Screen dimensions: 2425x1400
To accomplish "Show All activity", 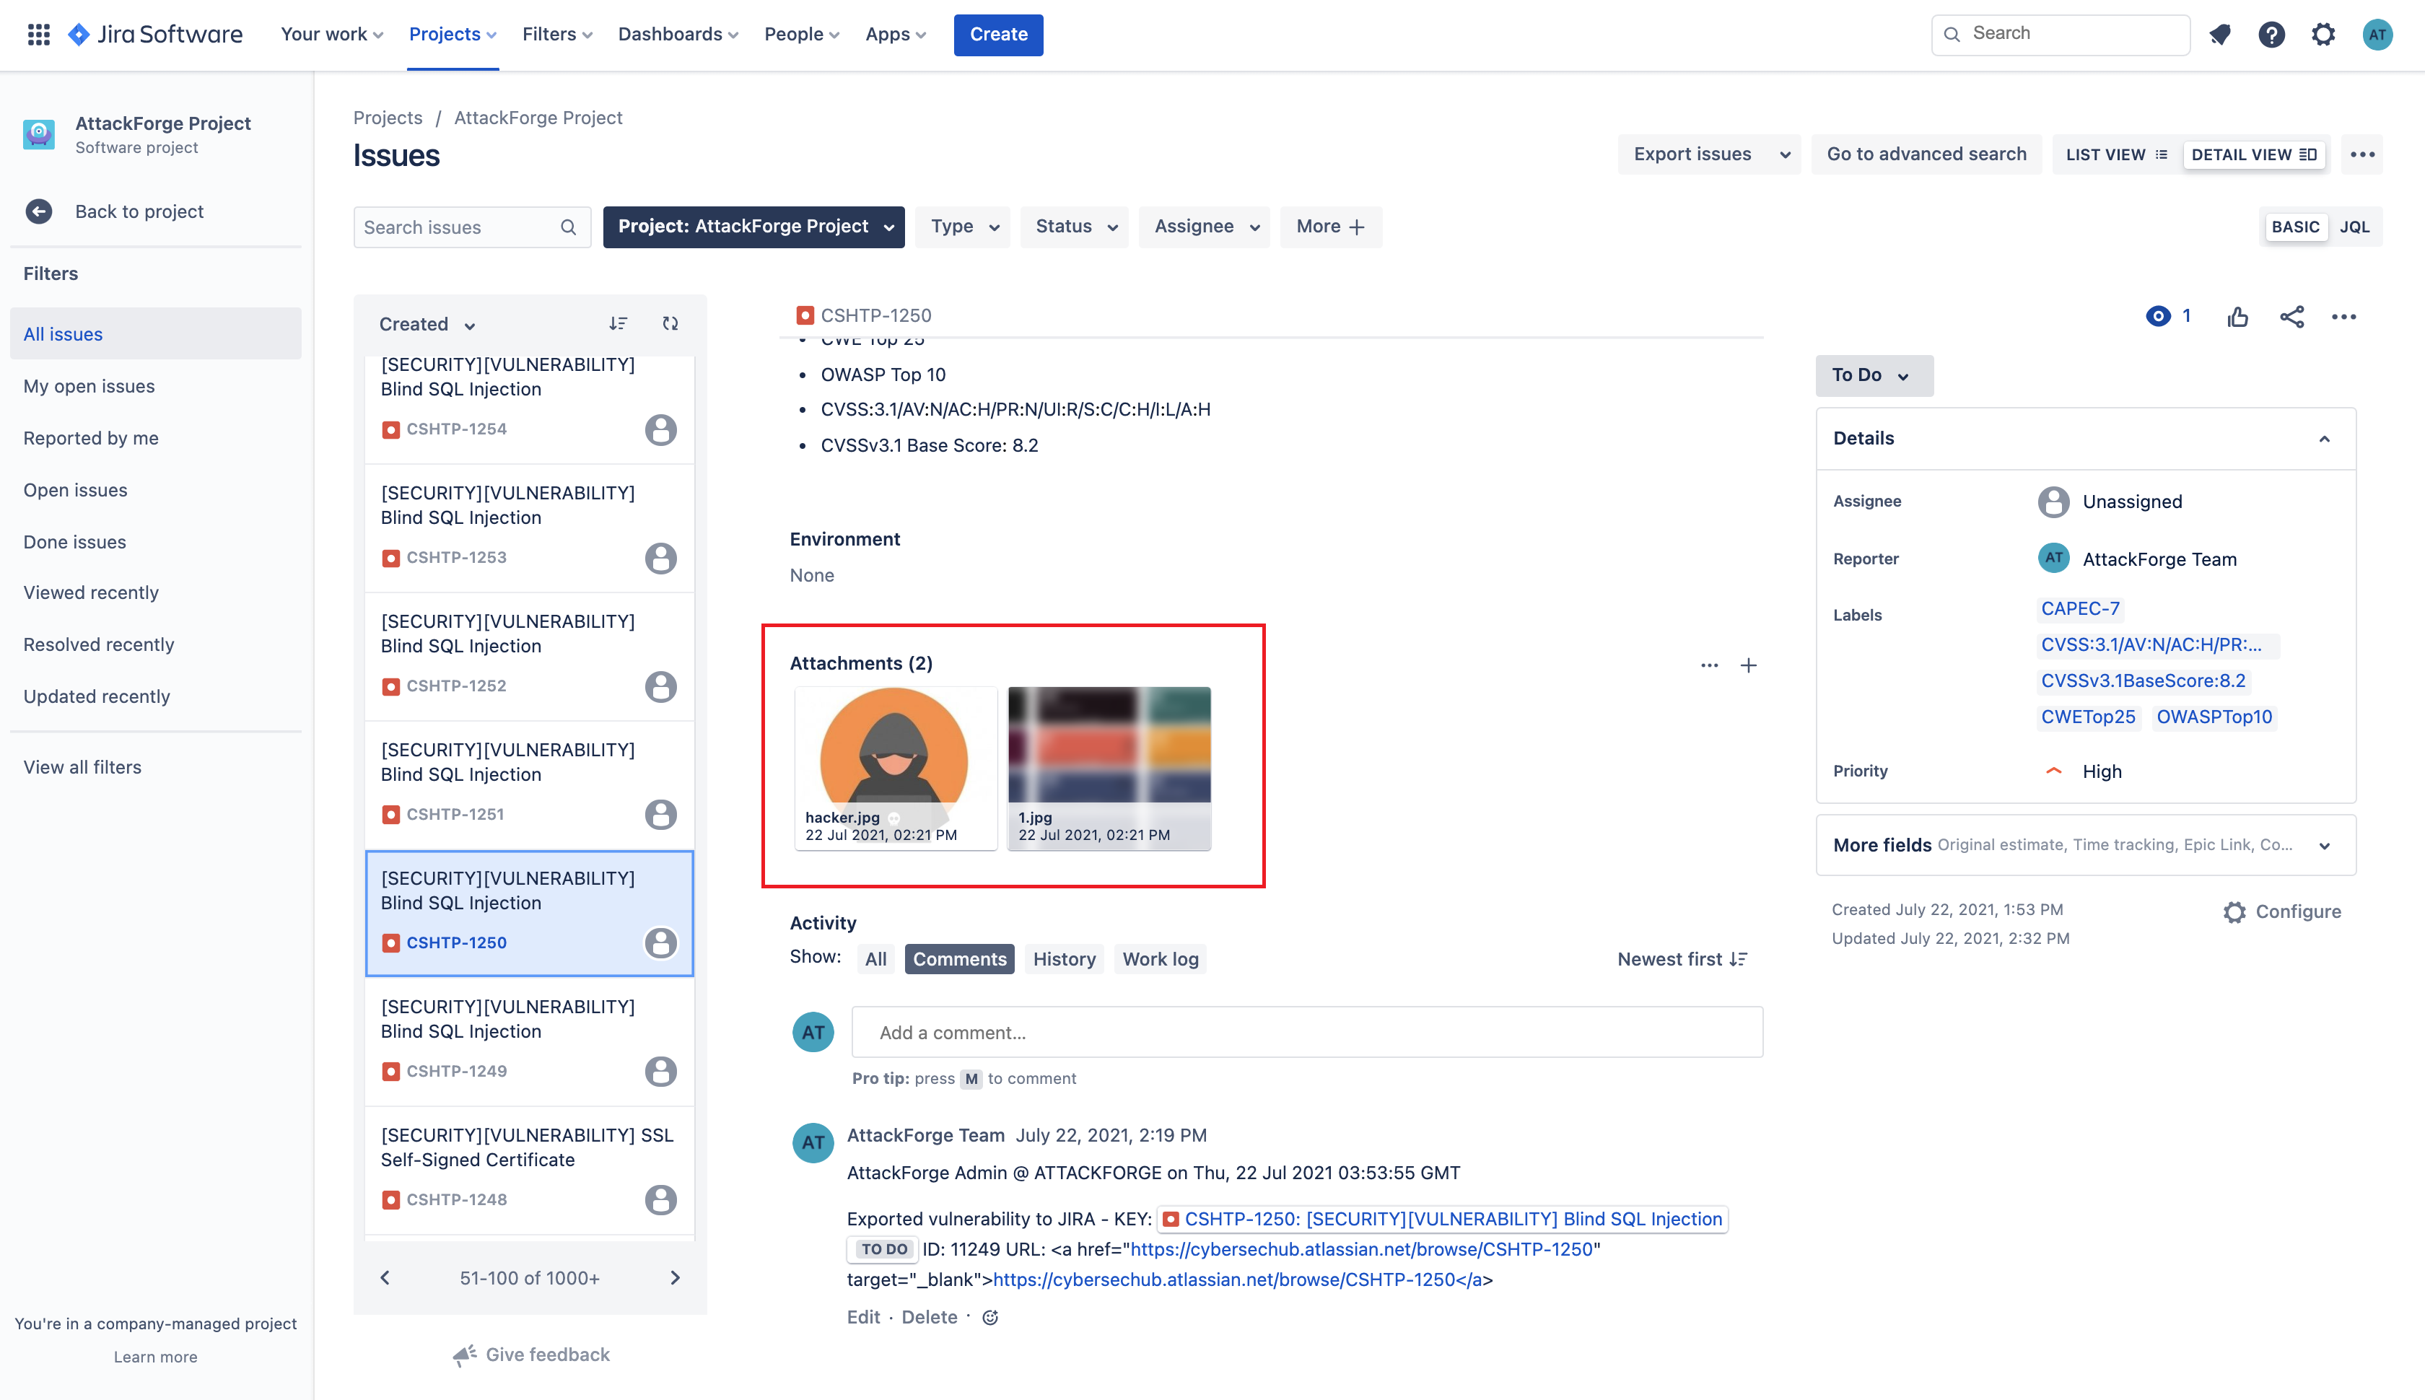I will 876,958.
